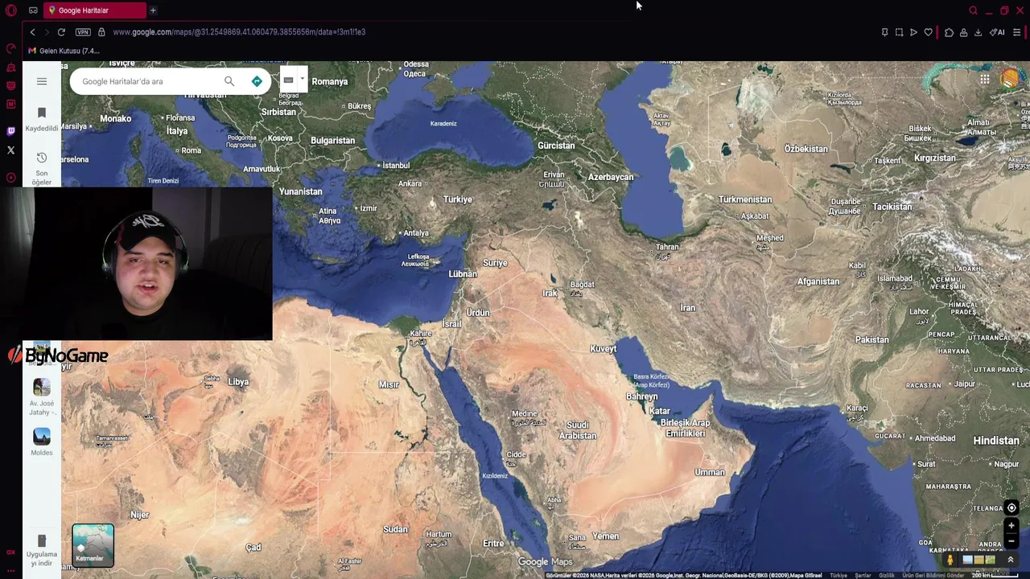Image resolution: width=1030 pixels, height=579 pixels.
Task: Click the Suudi Arabistan label
Action: pyautogui.click(x=578, y=430)
